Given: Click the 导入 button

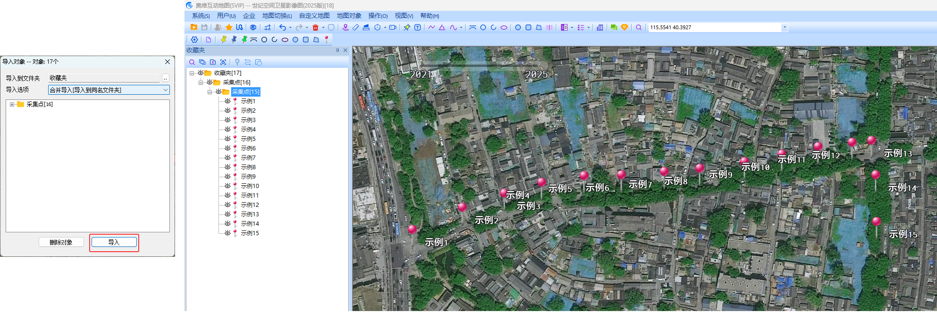Looking at the screenshot, I should pyautogui.click(x=114, y=242).
